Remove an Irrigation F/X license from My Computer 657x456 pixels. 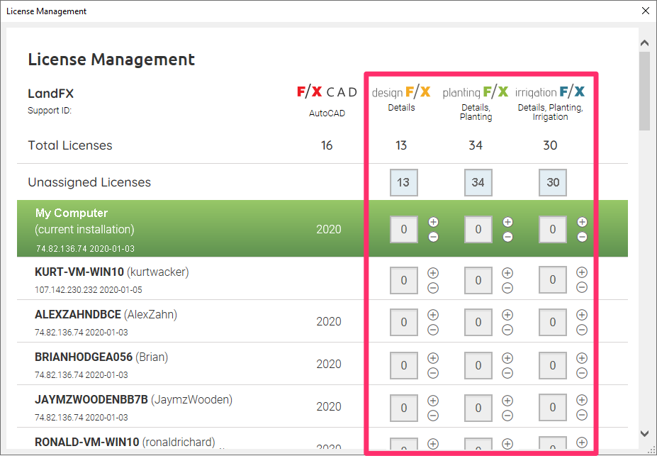pyautogui.click(x=582, y=238)
